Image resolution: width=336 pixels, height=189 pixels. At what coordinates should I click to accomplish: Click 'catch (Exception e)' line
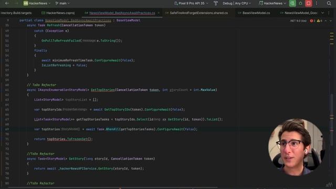coord(51,31)
